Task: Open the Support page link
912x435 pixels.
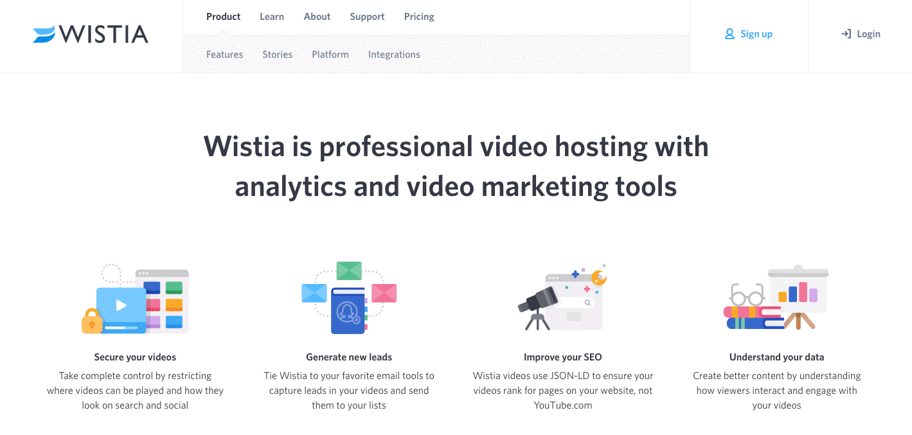Action: pyautogui.click(x=367, y=16)
